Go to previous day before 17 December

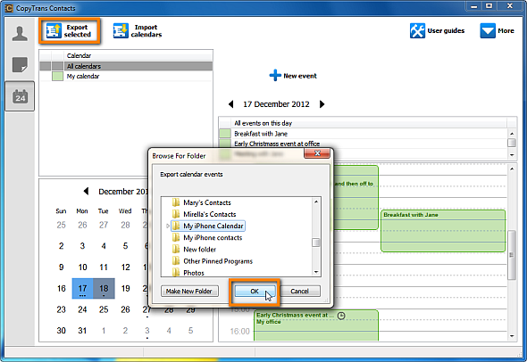point(231,104)
